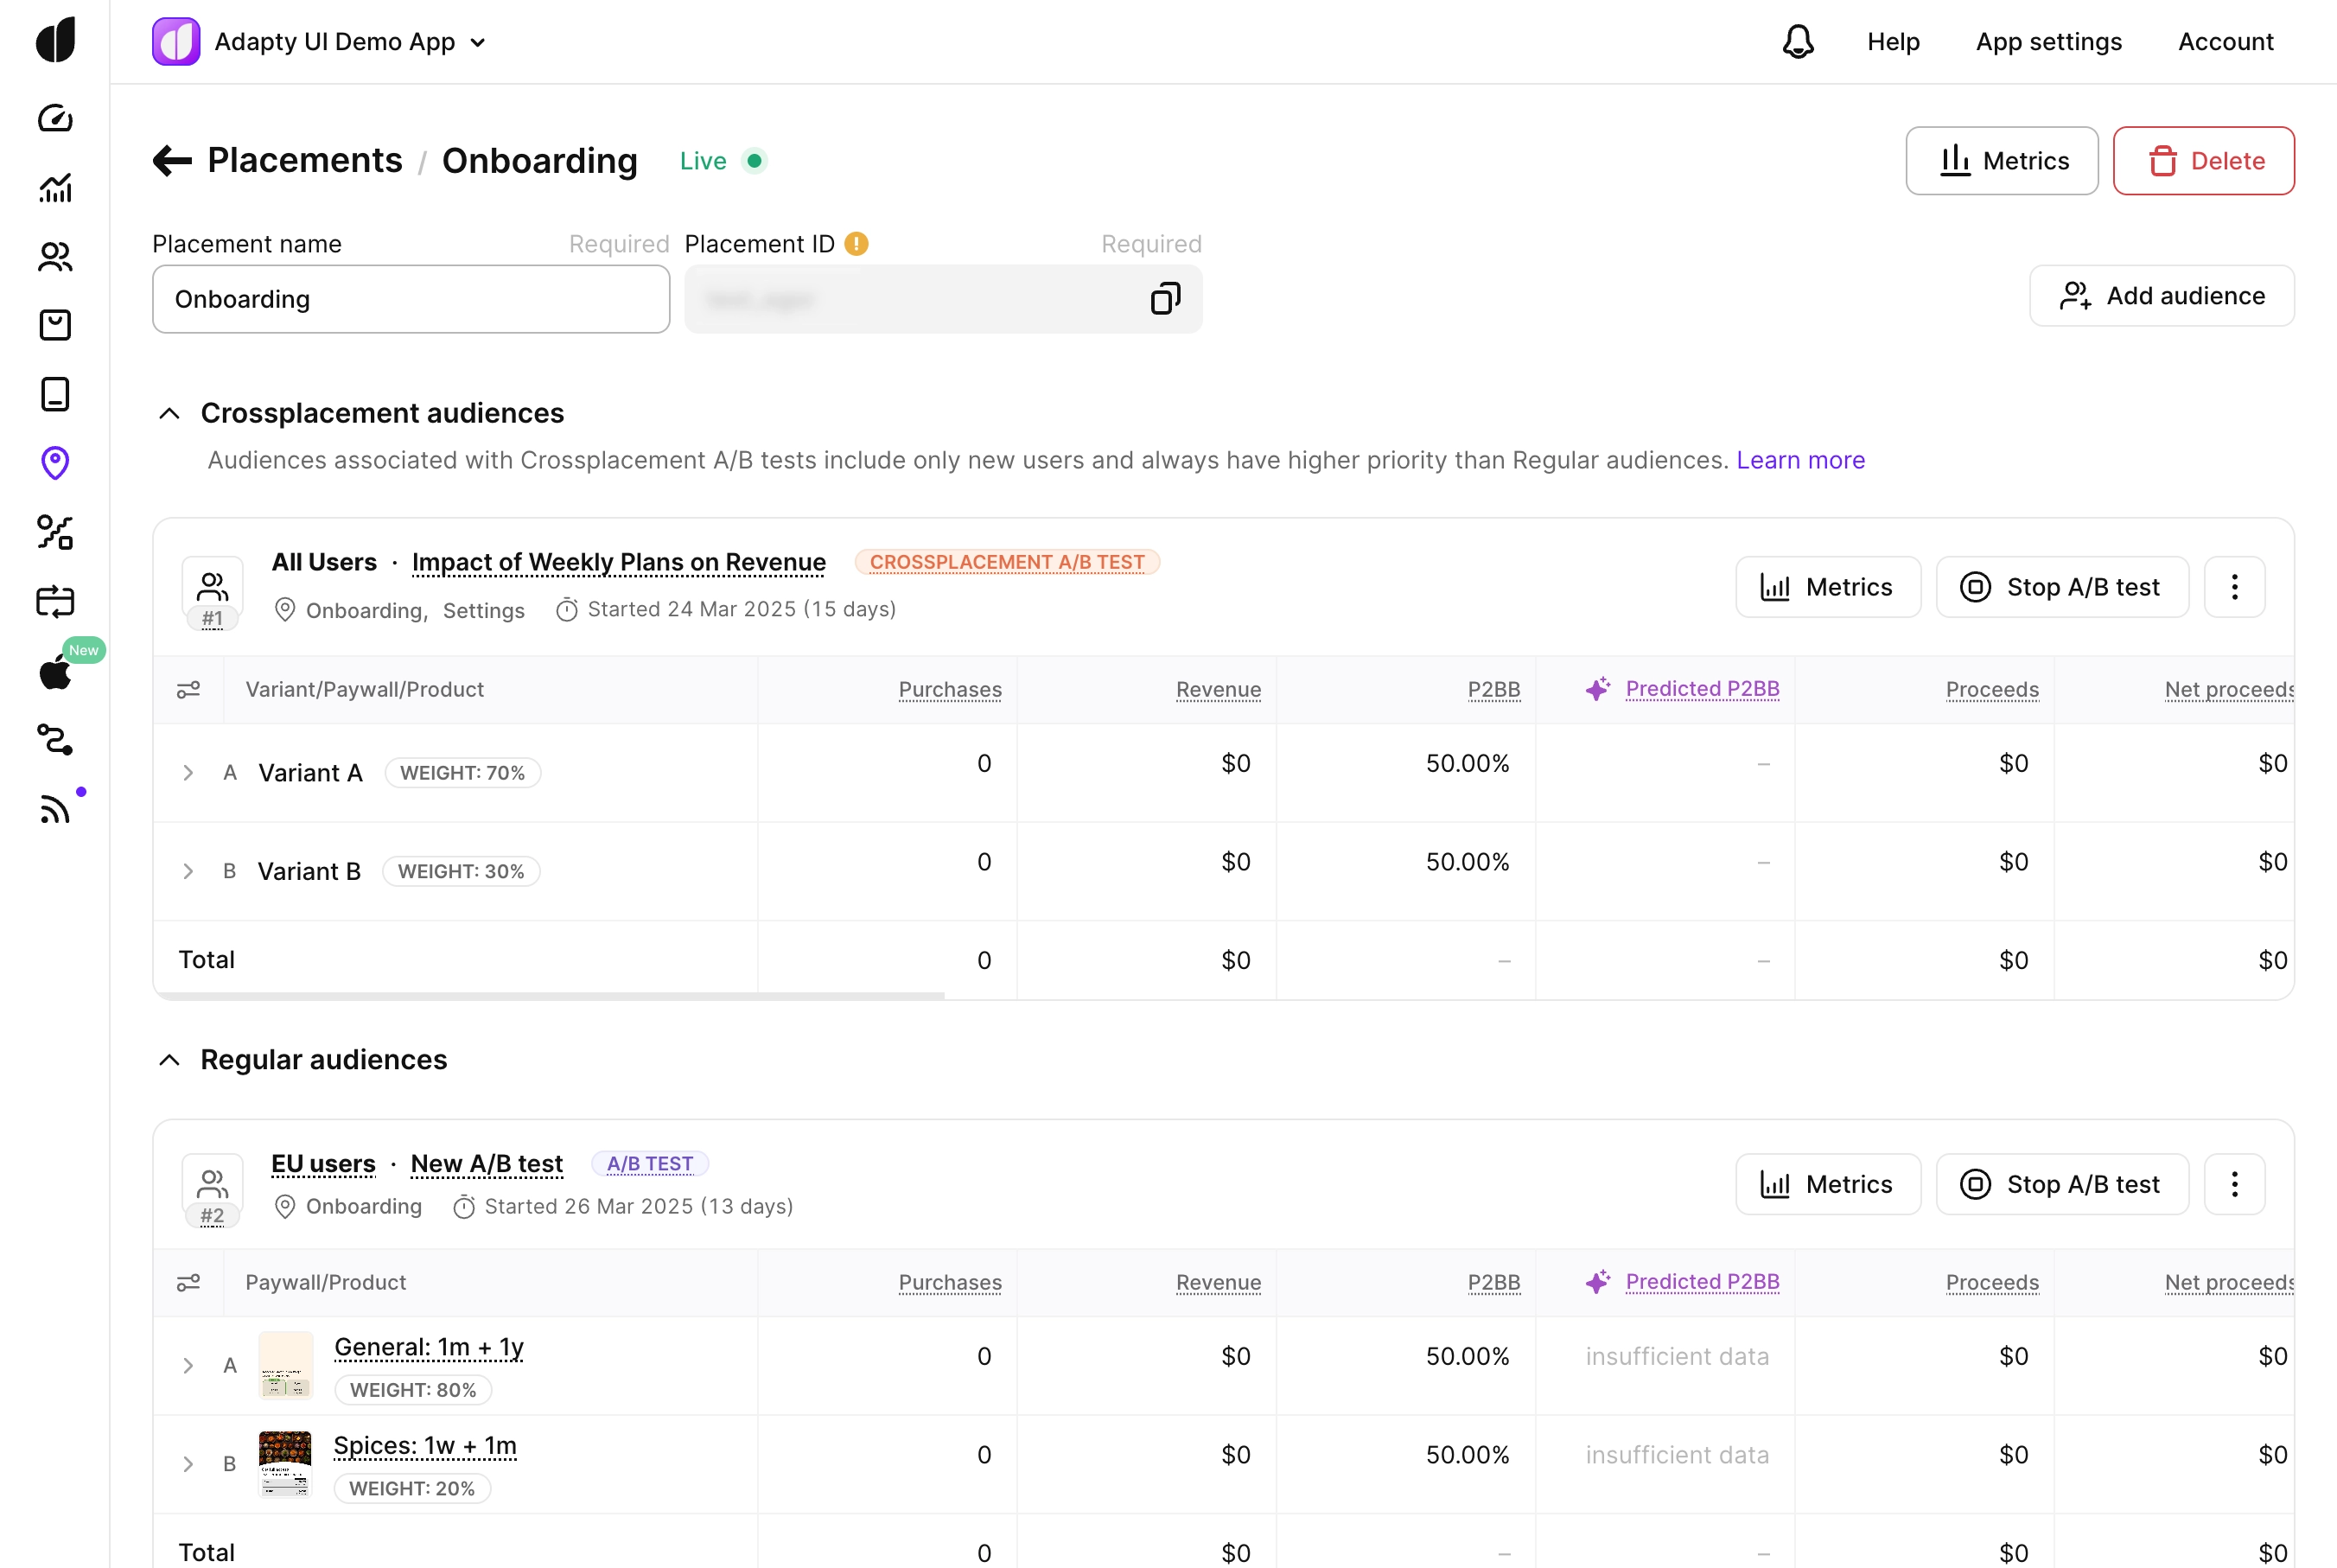The image size is (2337, 1568).
Task: Follow the Learn more link
Action: coord(1799,460)
